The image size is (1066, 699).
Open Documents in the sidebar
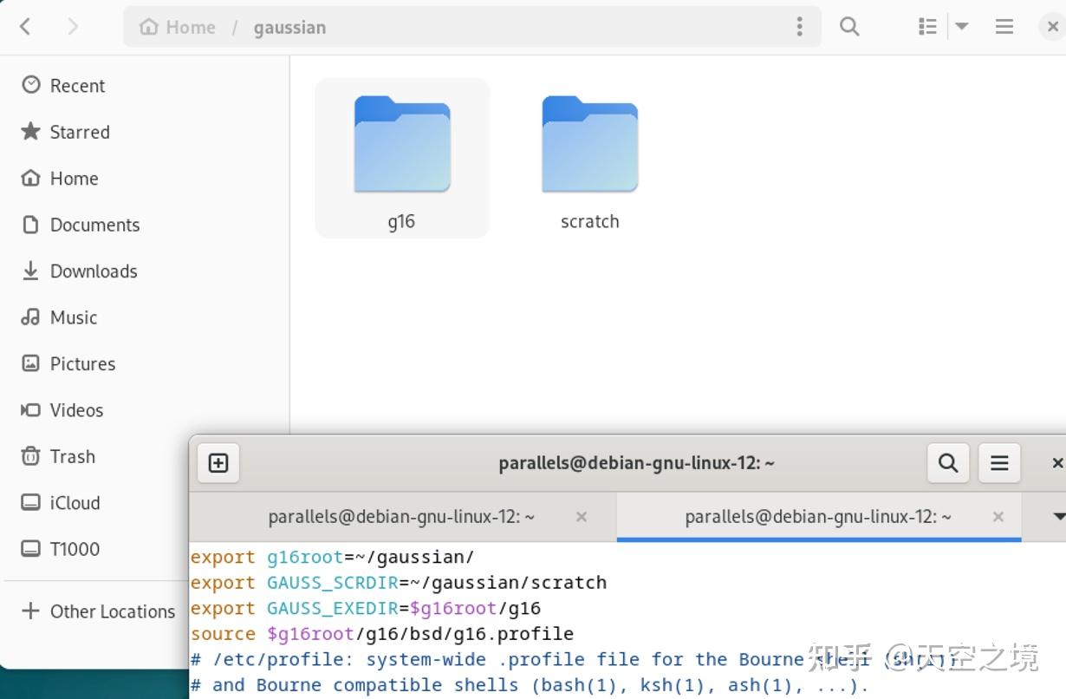[x=146, y=225]
